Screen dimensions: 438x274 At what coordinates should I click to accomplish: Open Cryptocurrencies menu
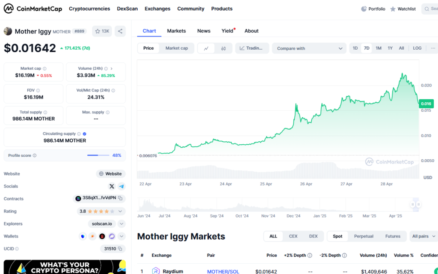click(89, 9)
